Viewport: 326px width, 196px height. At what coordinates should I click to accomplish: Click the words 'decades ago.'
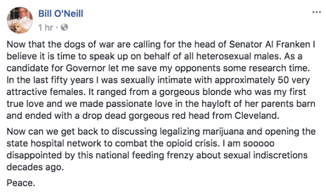pos(35,167)
